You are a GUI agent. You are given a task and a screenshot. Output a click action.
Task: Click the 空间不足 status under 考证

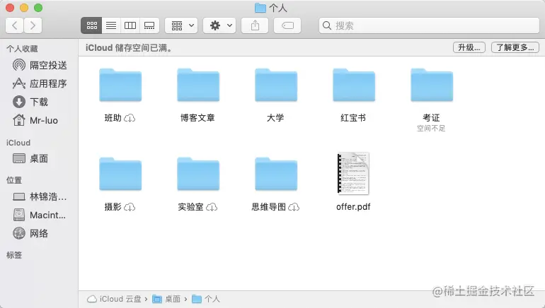[x=431, y=129]
